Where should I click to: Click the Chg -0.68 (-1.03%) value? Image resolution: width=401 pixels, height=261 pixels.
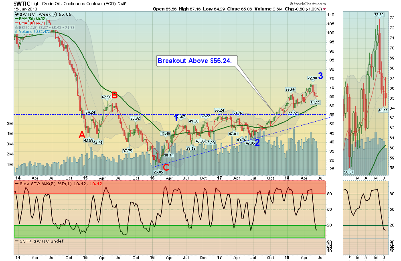[x=303, y=9]
